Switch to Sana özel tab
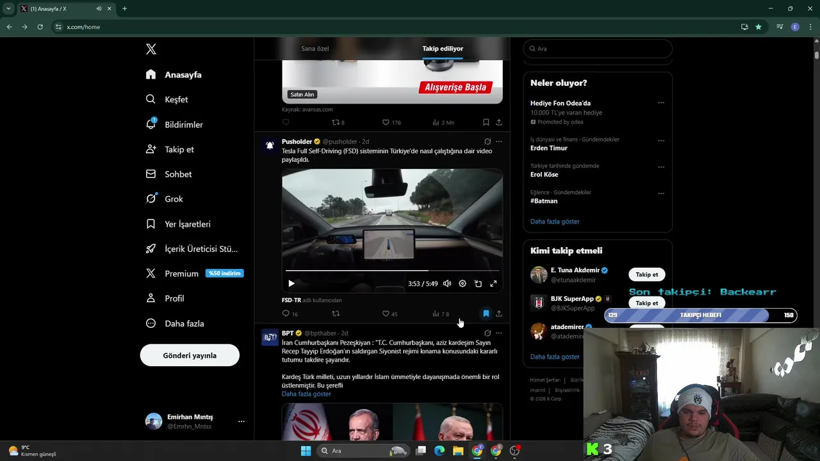Viewport: 820px width, 461px height. (315, 49)
